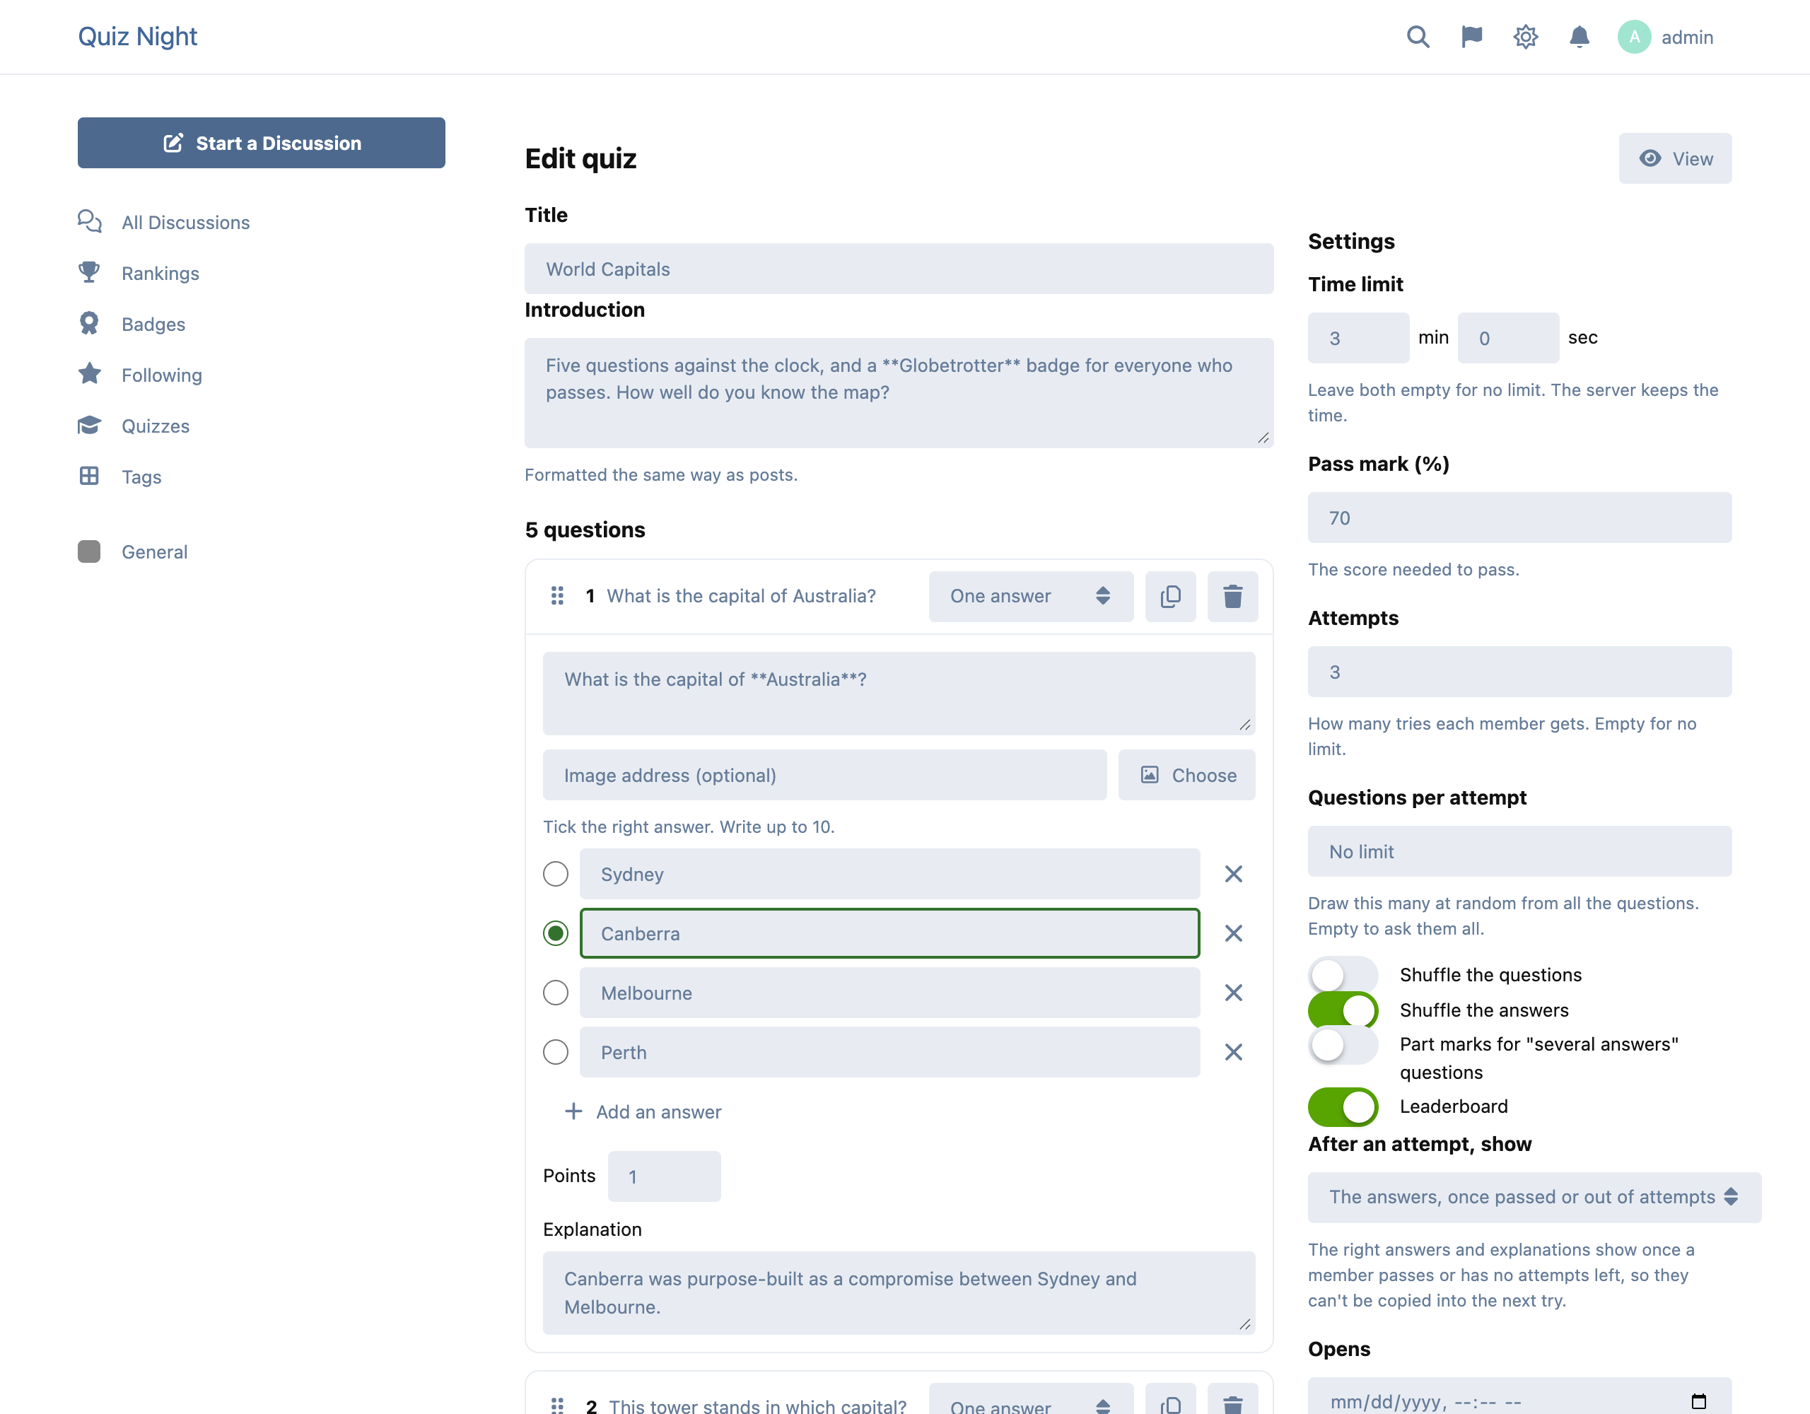Go to Quizzes in the sidebar
Screen dimensions: 1810x1414
tap(155, 426)
